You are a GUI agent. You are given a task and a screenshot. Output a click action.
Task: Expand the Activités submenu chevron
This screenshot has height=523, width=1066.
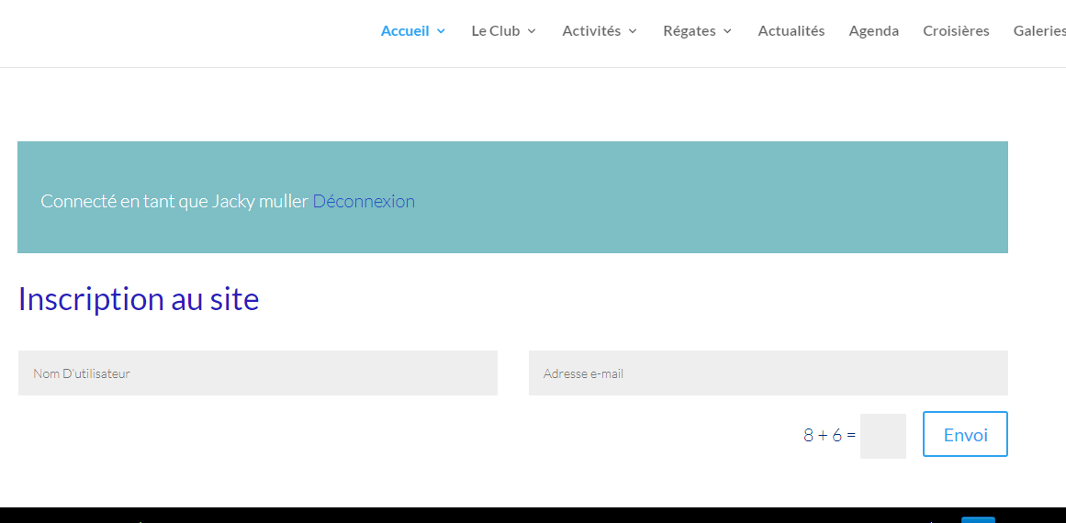(x=633, y=31)
